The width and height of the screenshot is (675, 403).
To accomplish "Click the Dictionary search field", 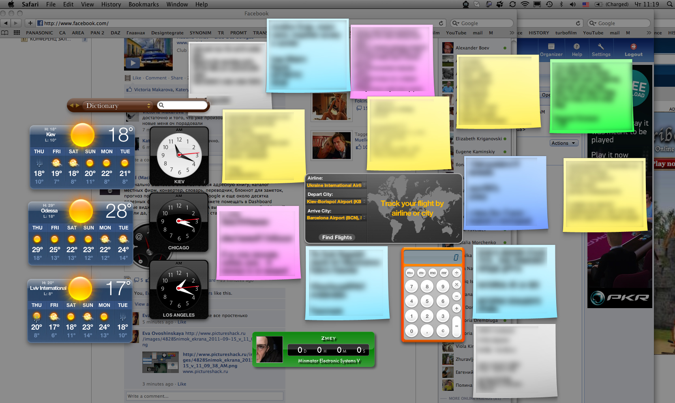I will coord(182,105).
